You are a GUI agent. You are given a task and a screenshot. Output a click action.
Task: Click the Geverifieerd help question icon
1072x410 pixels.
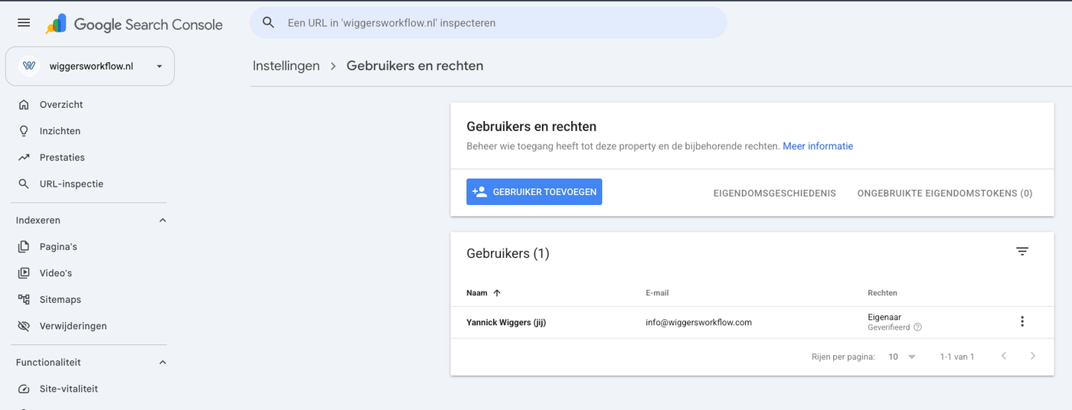pos(917,327)
